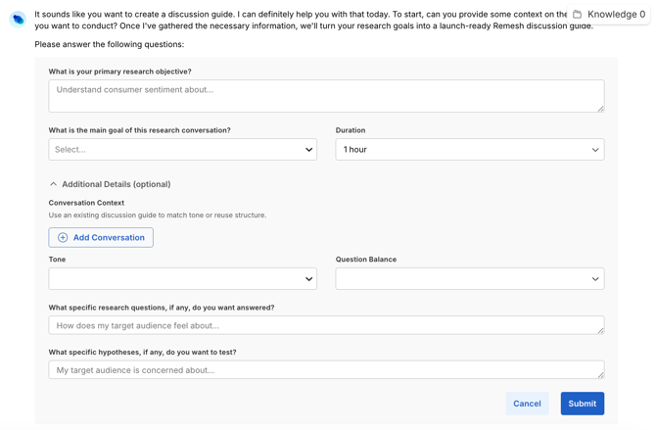Image resolution: width=656 pixels, height=430 pixels.
Task: Open the Knowledge 0 panel
Action: (x=615, y=15)
